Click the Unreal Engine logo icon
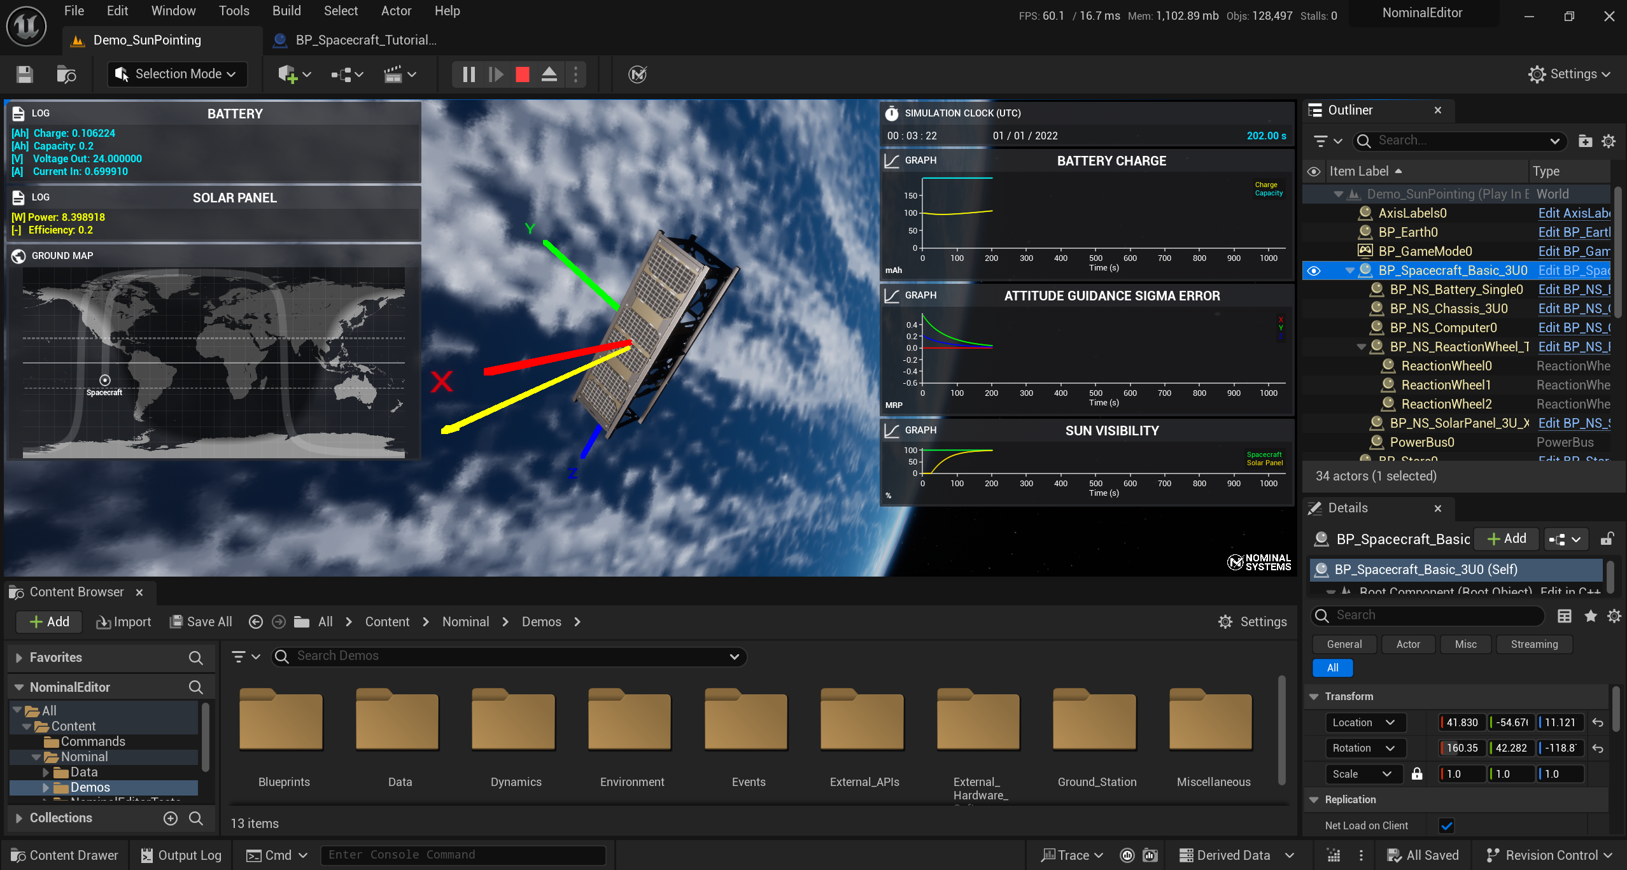1627x870 pixels. point(26,26)
